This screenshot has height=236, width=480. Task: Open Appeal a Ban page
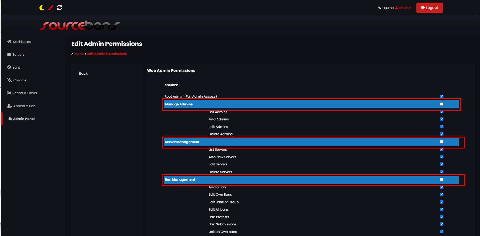point(24,106)
